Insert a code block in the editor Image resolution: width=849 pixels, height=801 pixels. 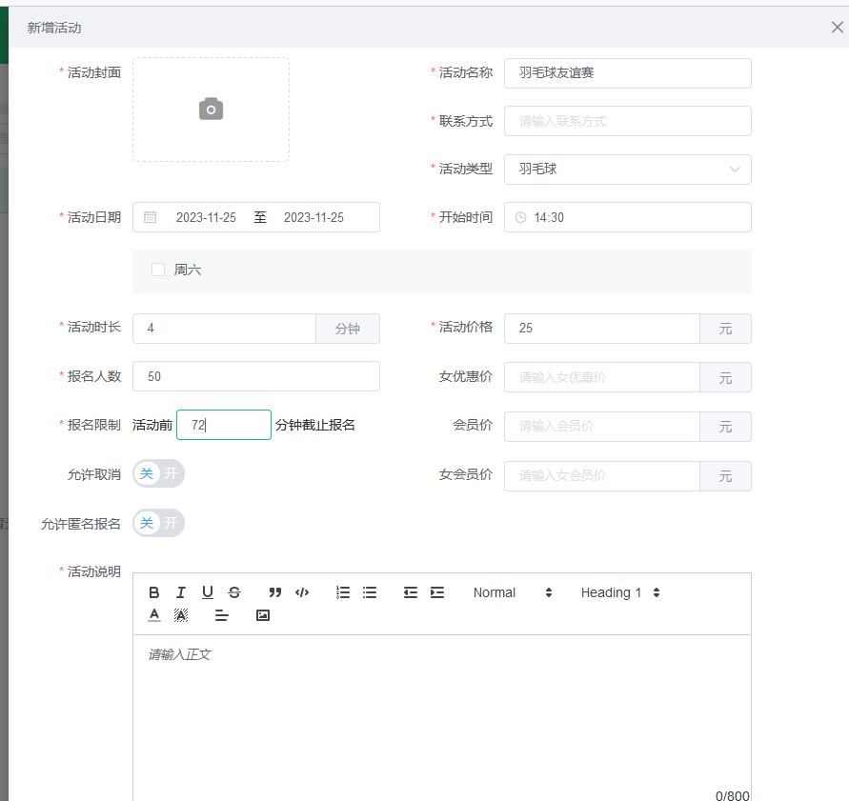(302, 592)
